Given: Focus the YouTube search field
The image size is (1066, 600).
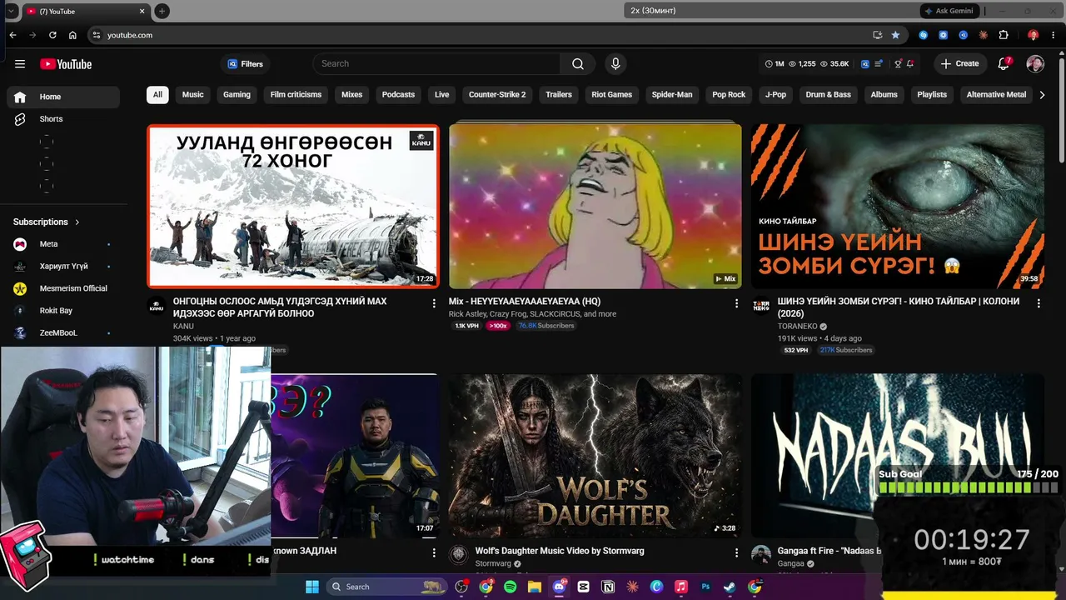Looking at the screenshot, I should click(437, 64).
